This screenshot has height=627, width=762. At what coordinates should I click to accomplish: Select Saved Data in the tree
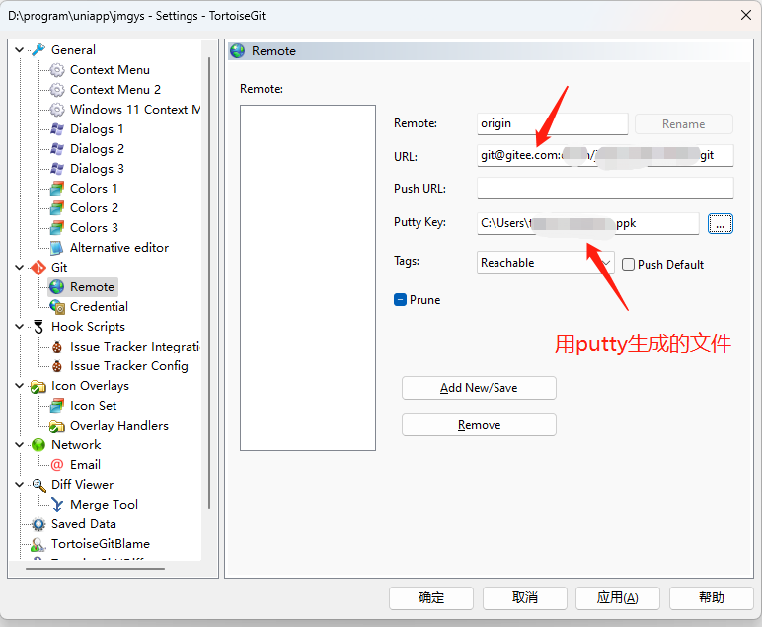pyautogui.click(x=84, y=524)
